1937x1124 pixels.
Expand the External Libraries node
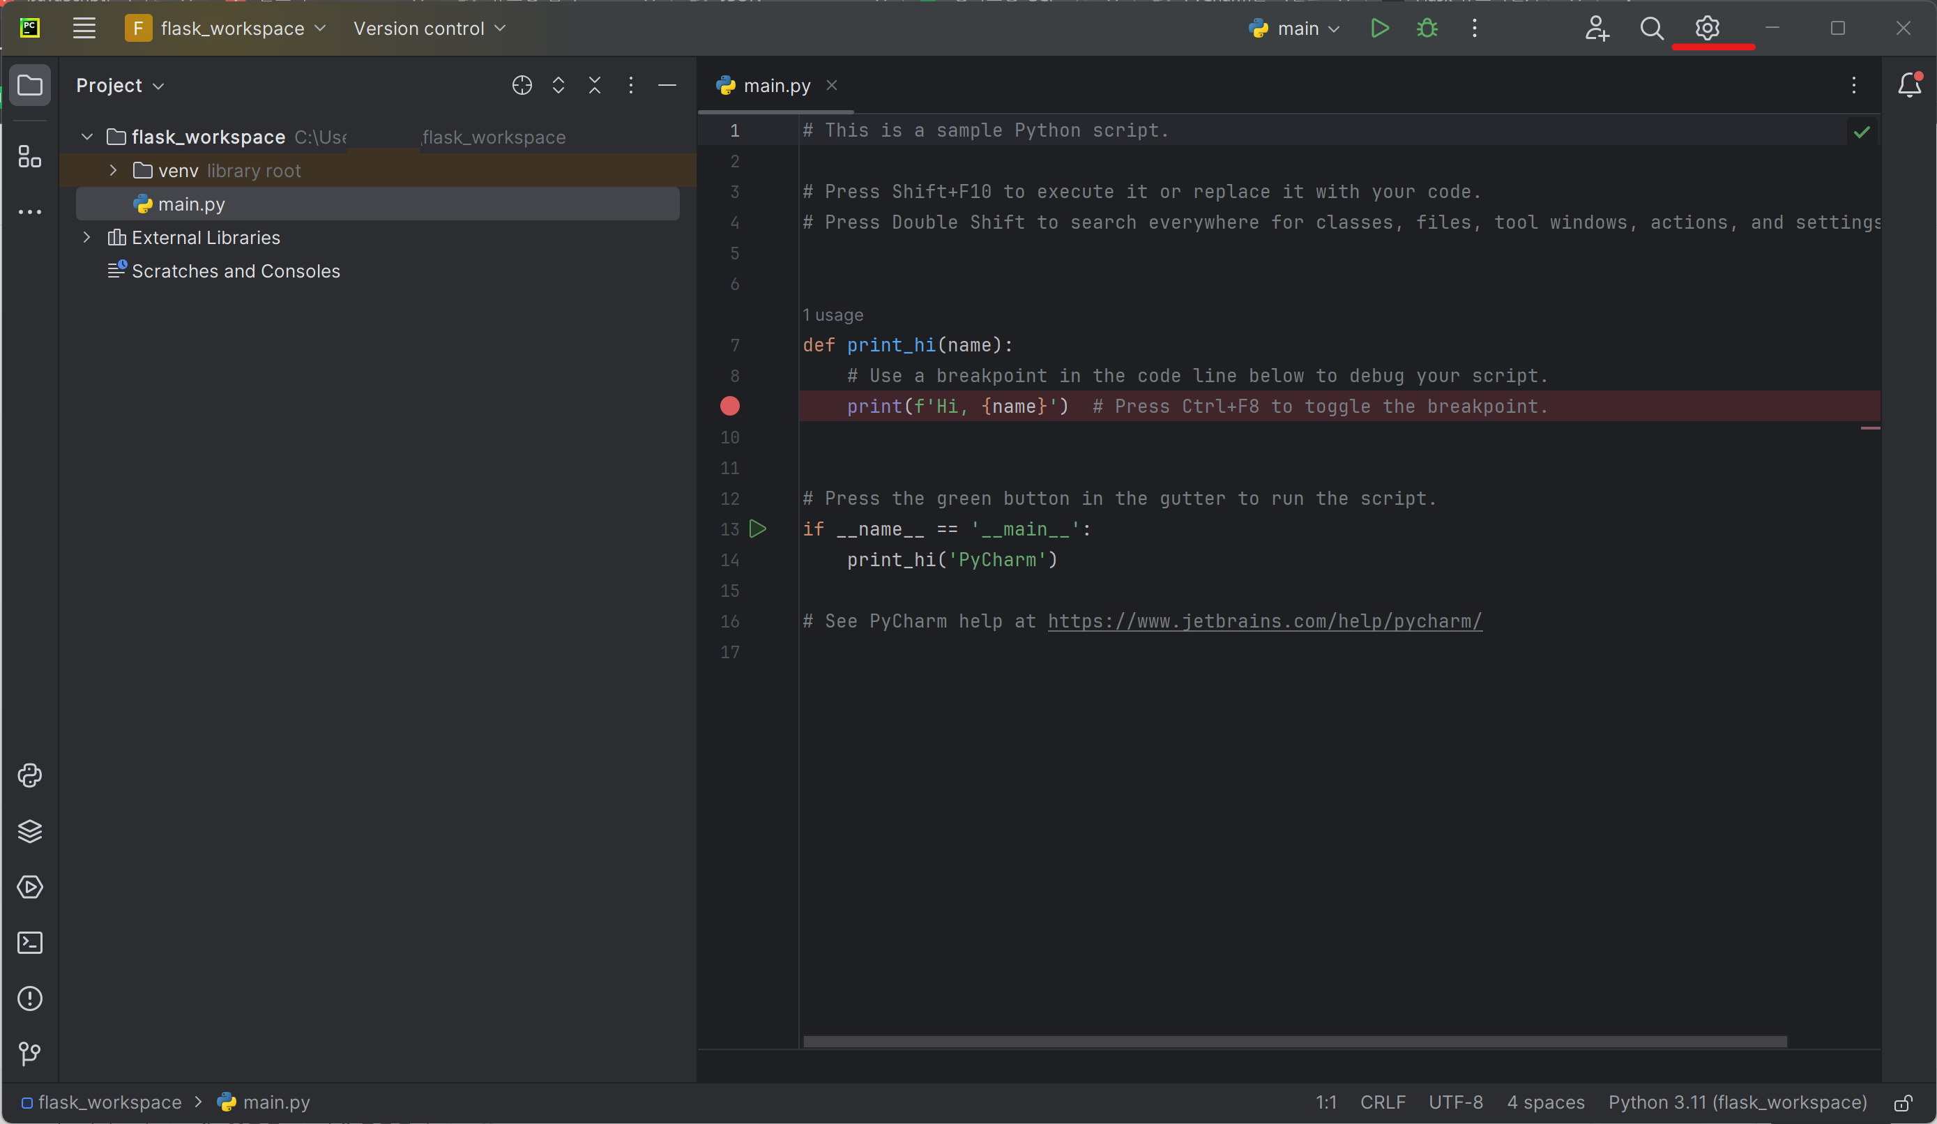[87, 238]
